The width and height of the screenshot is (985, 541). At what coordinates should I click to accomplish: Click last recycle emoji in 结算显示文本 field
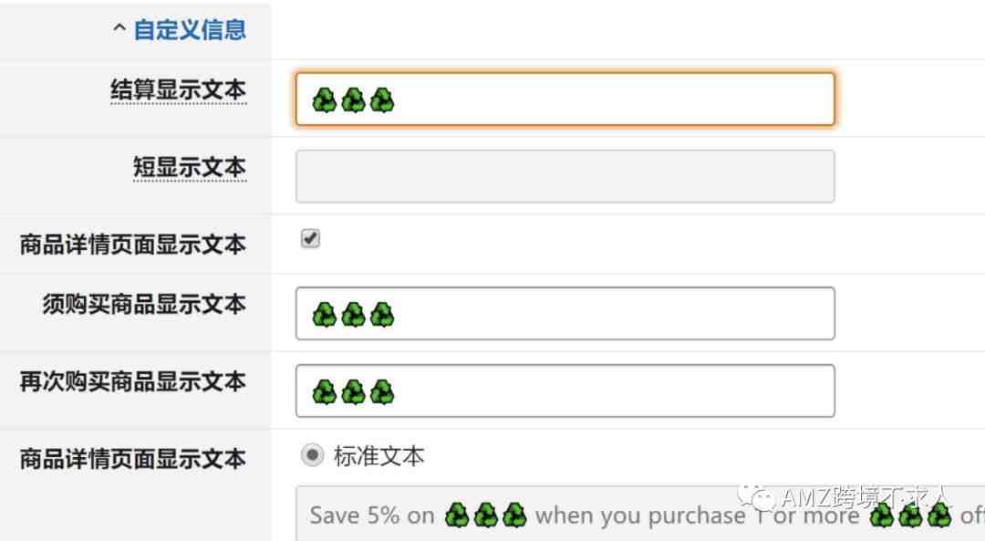click(382, 100)
